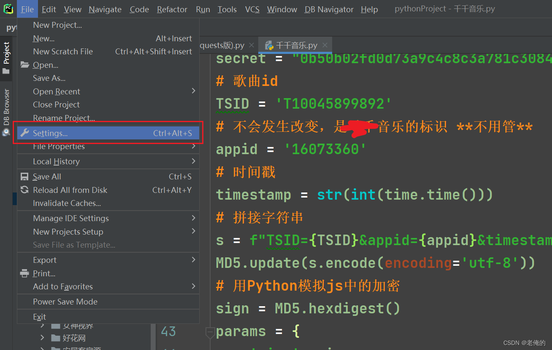Choose Rename Project... entry
The width and height of the screenshot is (552, 350).
108,118
